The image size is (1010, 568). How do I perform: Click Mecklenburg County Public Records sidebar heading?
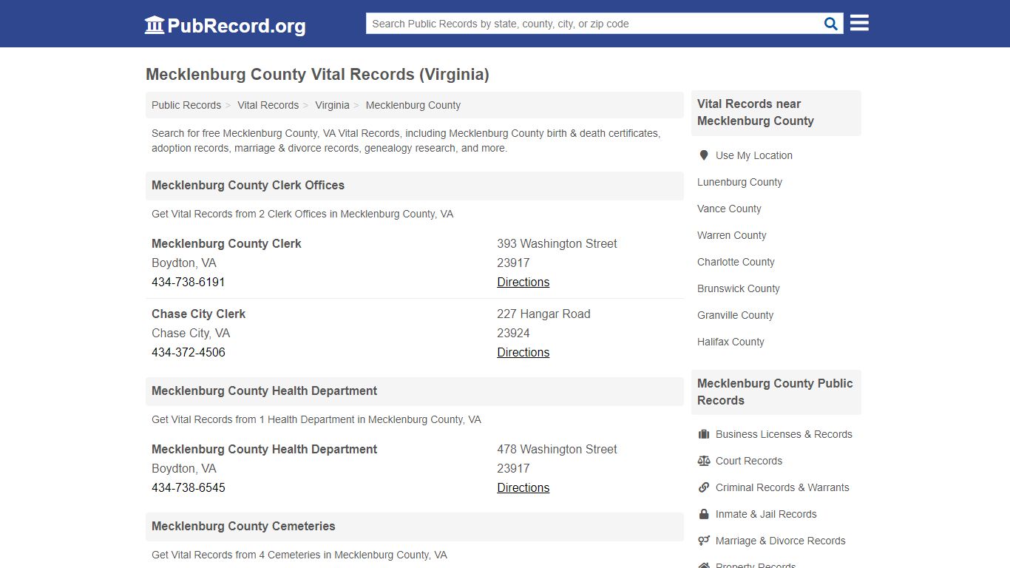tap(775, 392)
